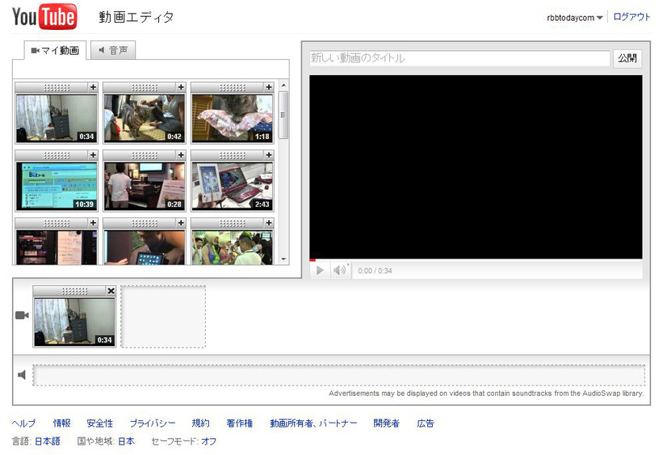The width and height of the screenshot is (667, 455).
Task: Click the clip library scrollbar thumb
Action: coord(283,115)
